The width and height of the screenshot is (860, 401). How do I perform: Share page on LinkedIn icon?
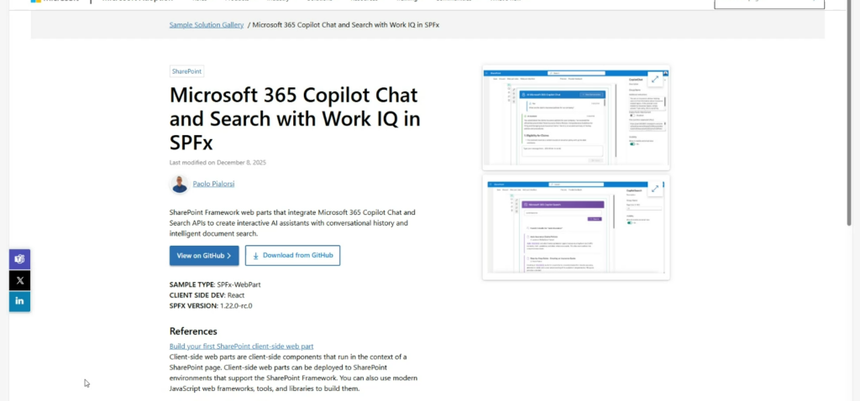[20, 300]
